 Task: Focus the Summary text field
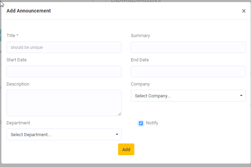(188, 47)
